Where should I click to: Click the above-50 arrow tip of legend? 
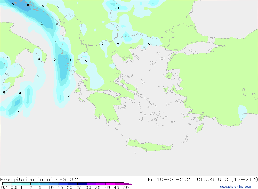[129, 184]
